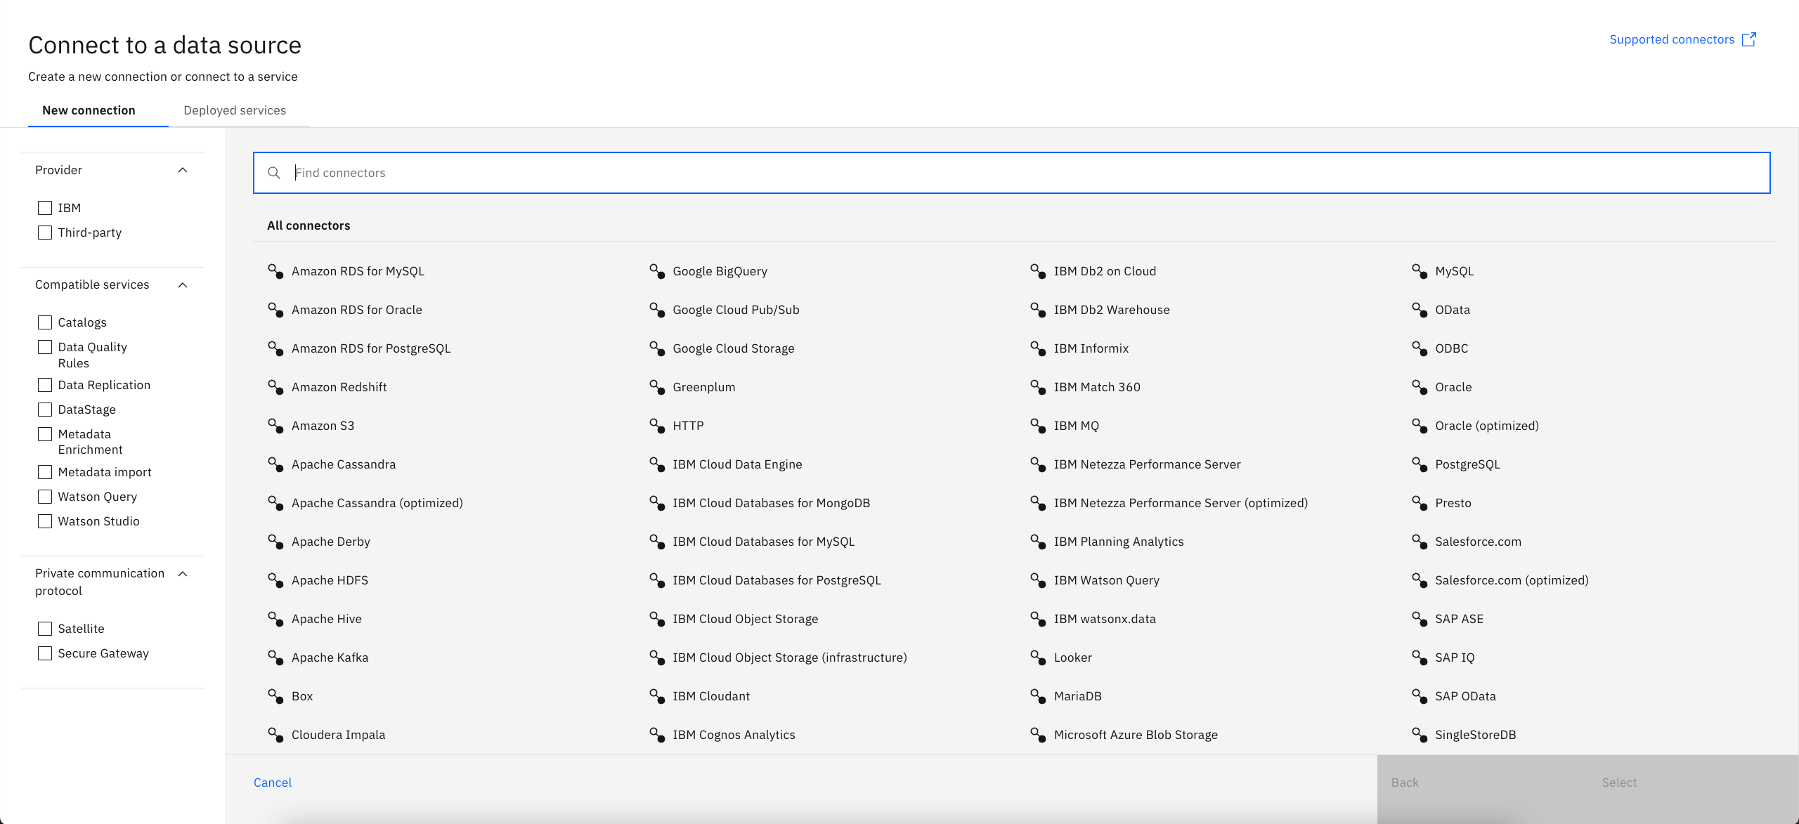Image resolution: width=1799 pixels, height=824 pixels.
Task: Switch to the Deployed services tab
Action: [x=235, y=110]
